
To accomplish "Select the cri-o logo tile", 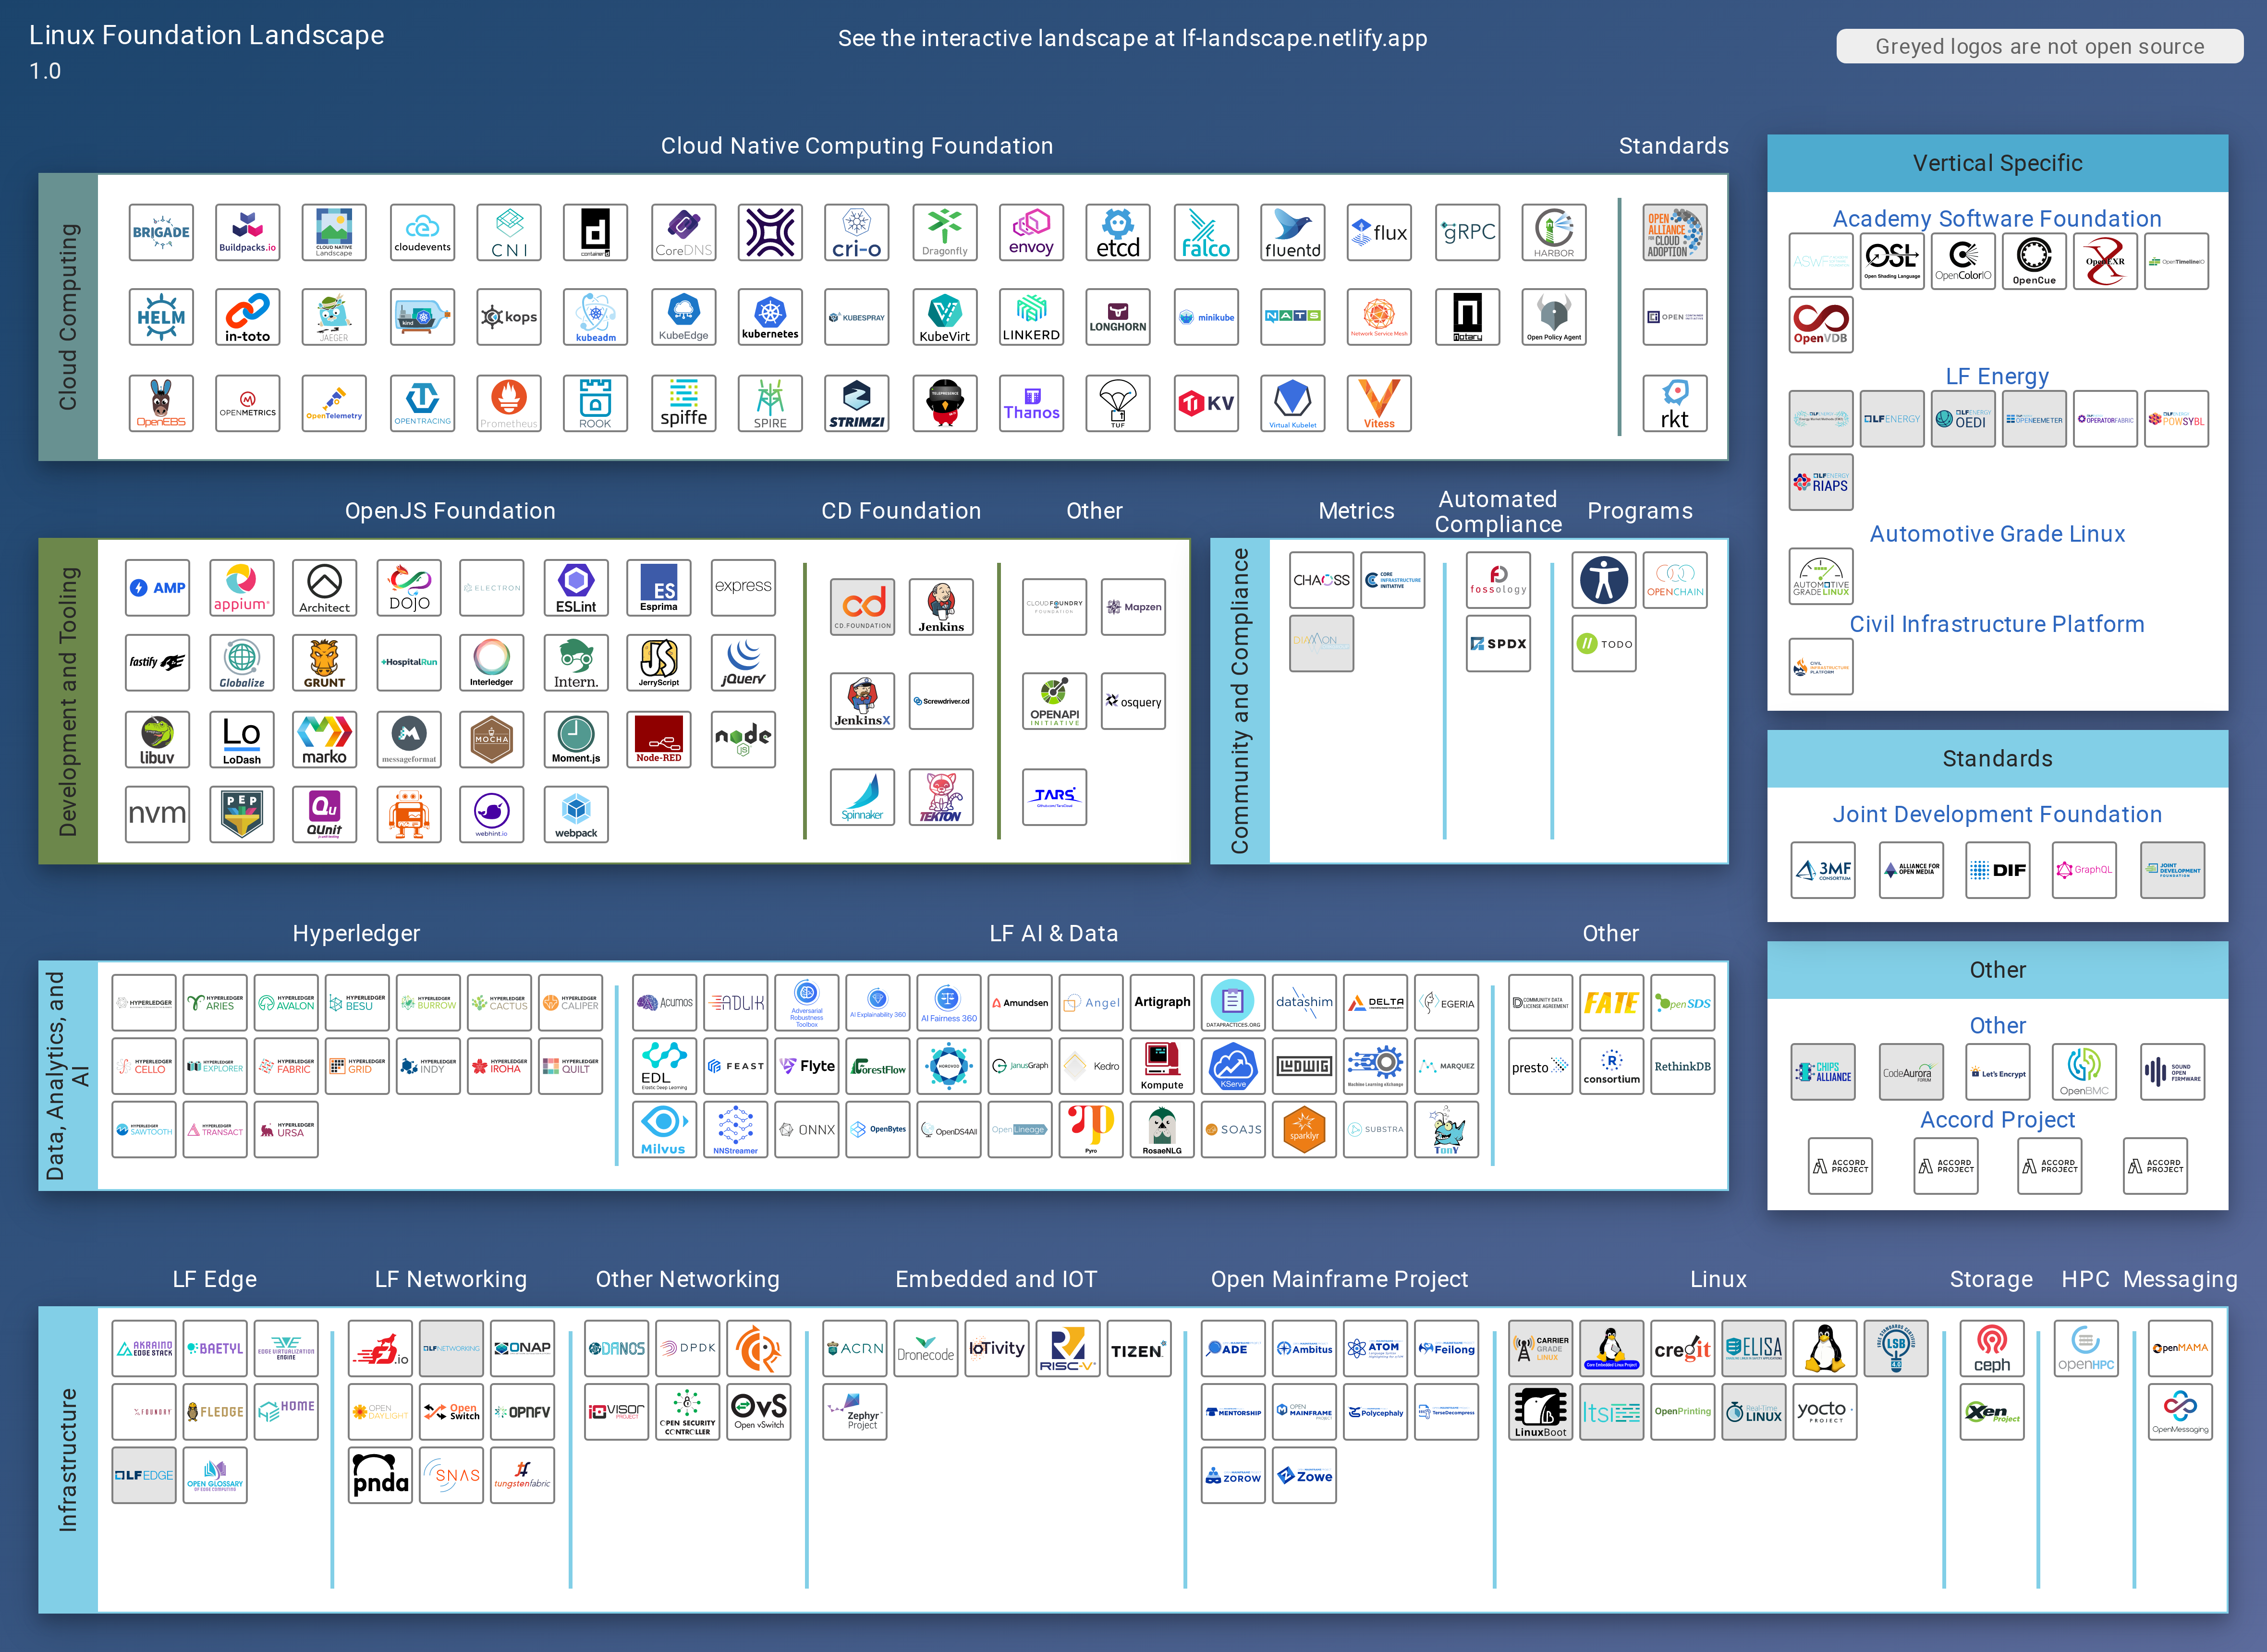I will pos(857,232).
